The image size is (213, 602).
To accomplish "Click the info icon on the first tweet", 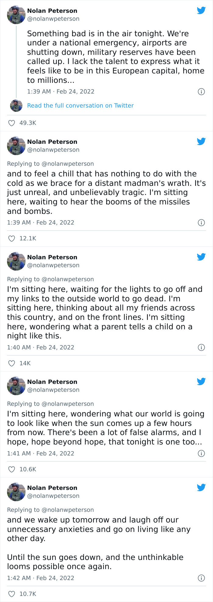I will (x=201, y=91).
